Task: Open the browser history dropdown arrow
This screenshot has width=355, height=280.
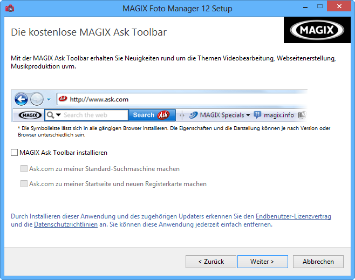Action: [x=49, y=99]
